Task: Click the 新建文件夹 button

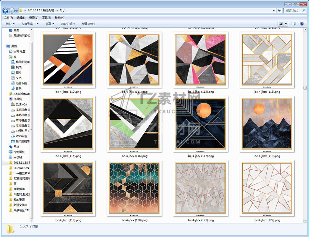Action: [x=89, y=24]
